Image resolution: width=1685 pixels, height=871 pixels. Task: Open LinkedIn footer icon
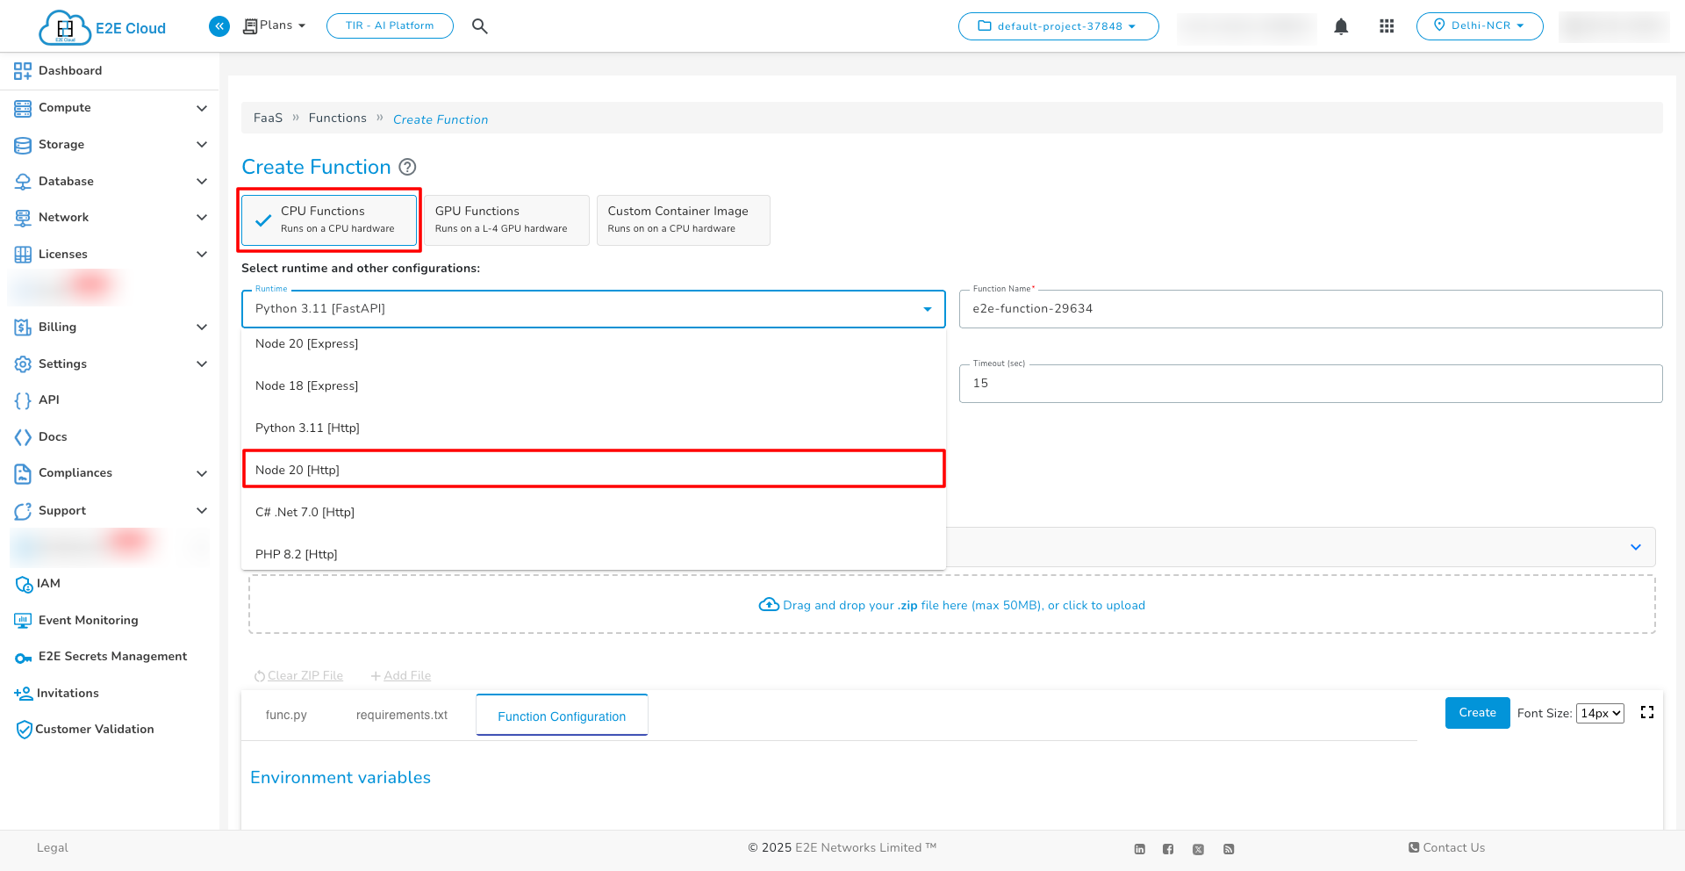(x=1140, y=849)
